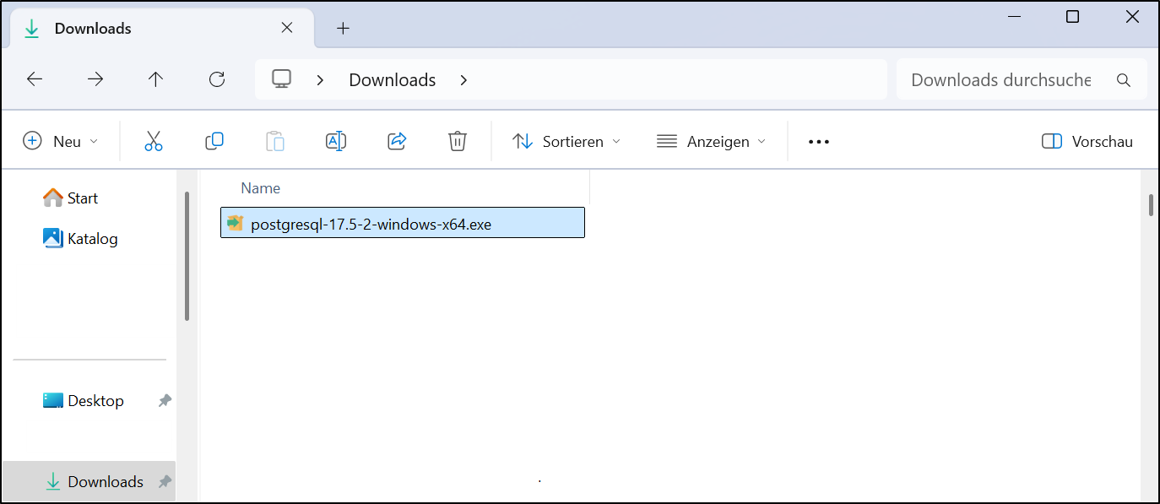Open the Anzeigen view options dropdown

pyautogui.click(x=712, y=141)
